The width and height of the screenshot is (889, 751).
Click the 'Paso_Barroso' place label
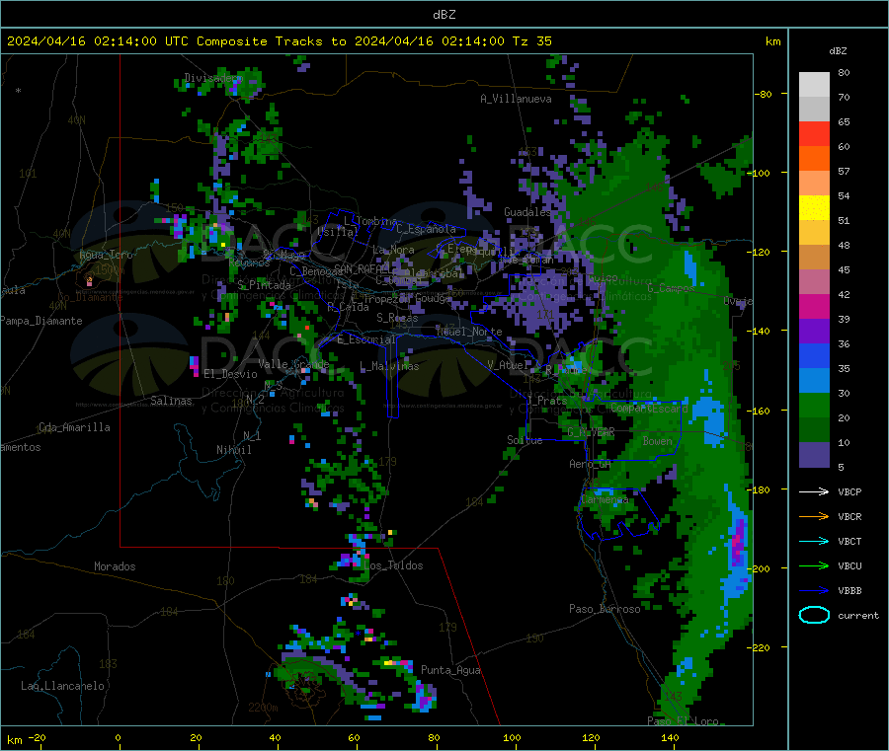click(x=605, y=609)
